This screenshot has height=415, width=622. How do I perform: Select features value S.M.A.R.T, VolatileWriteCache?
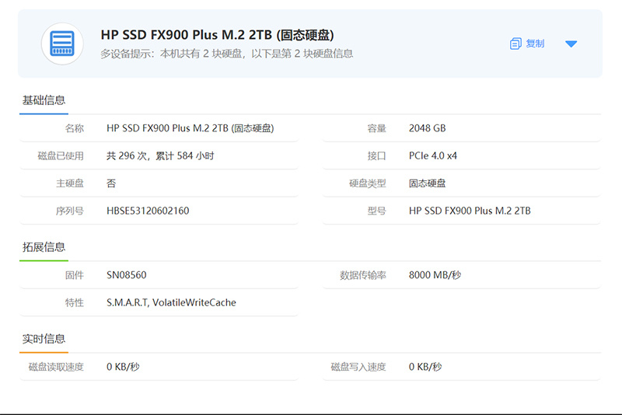pos(171,303)
